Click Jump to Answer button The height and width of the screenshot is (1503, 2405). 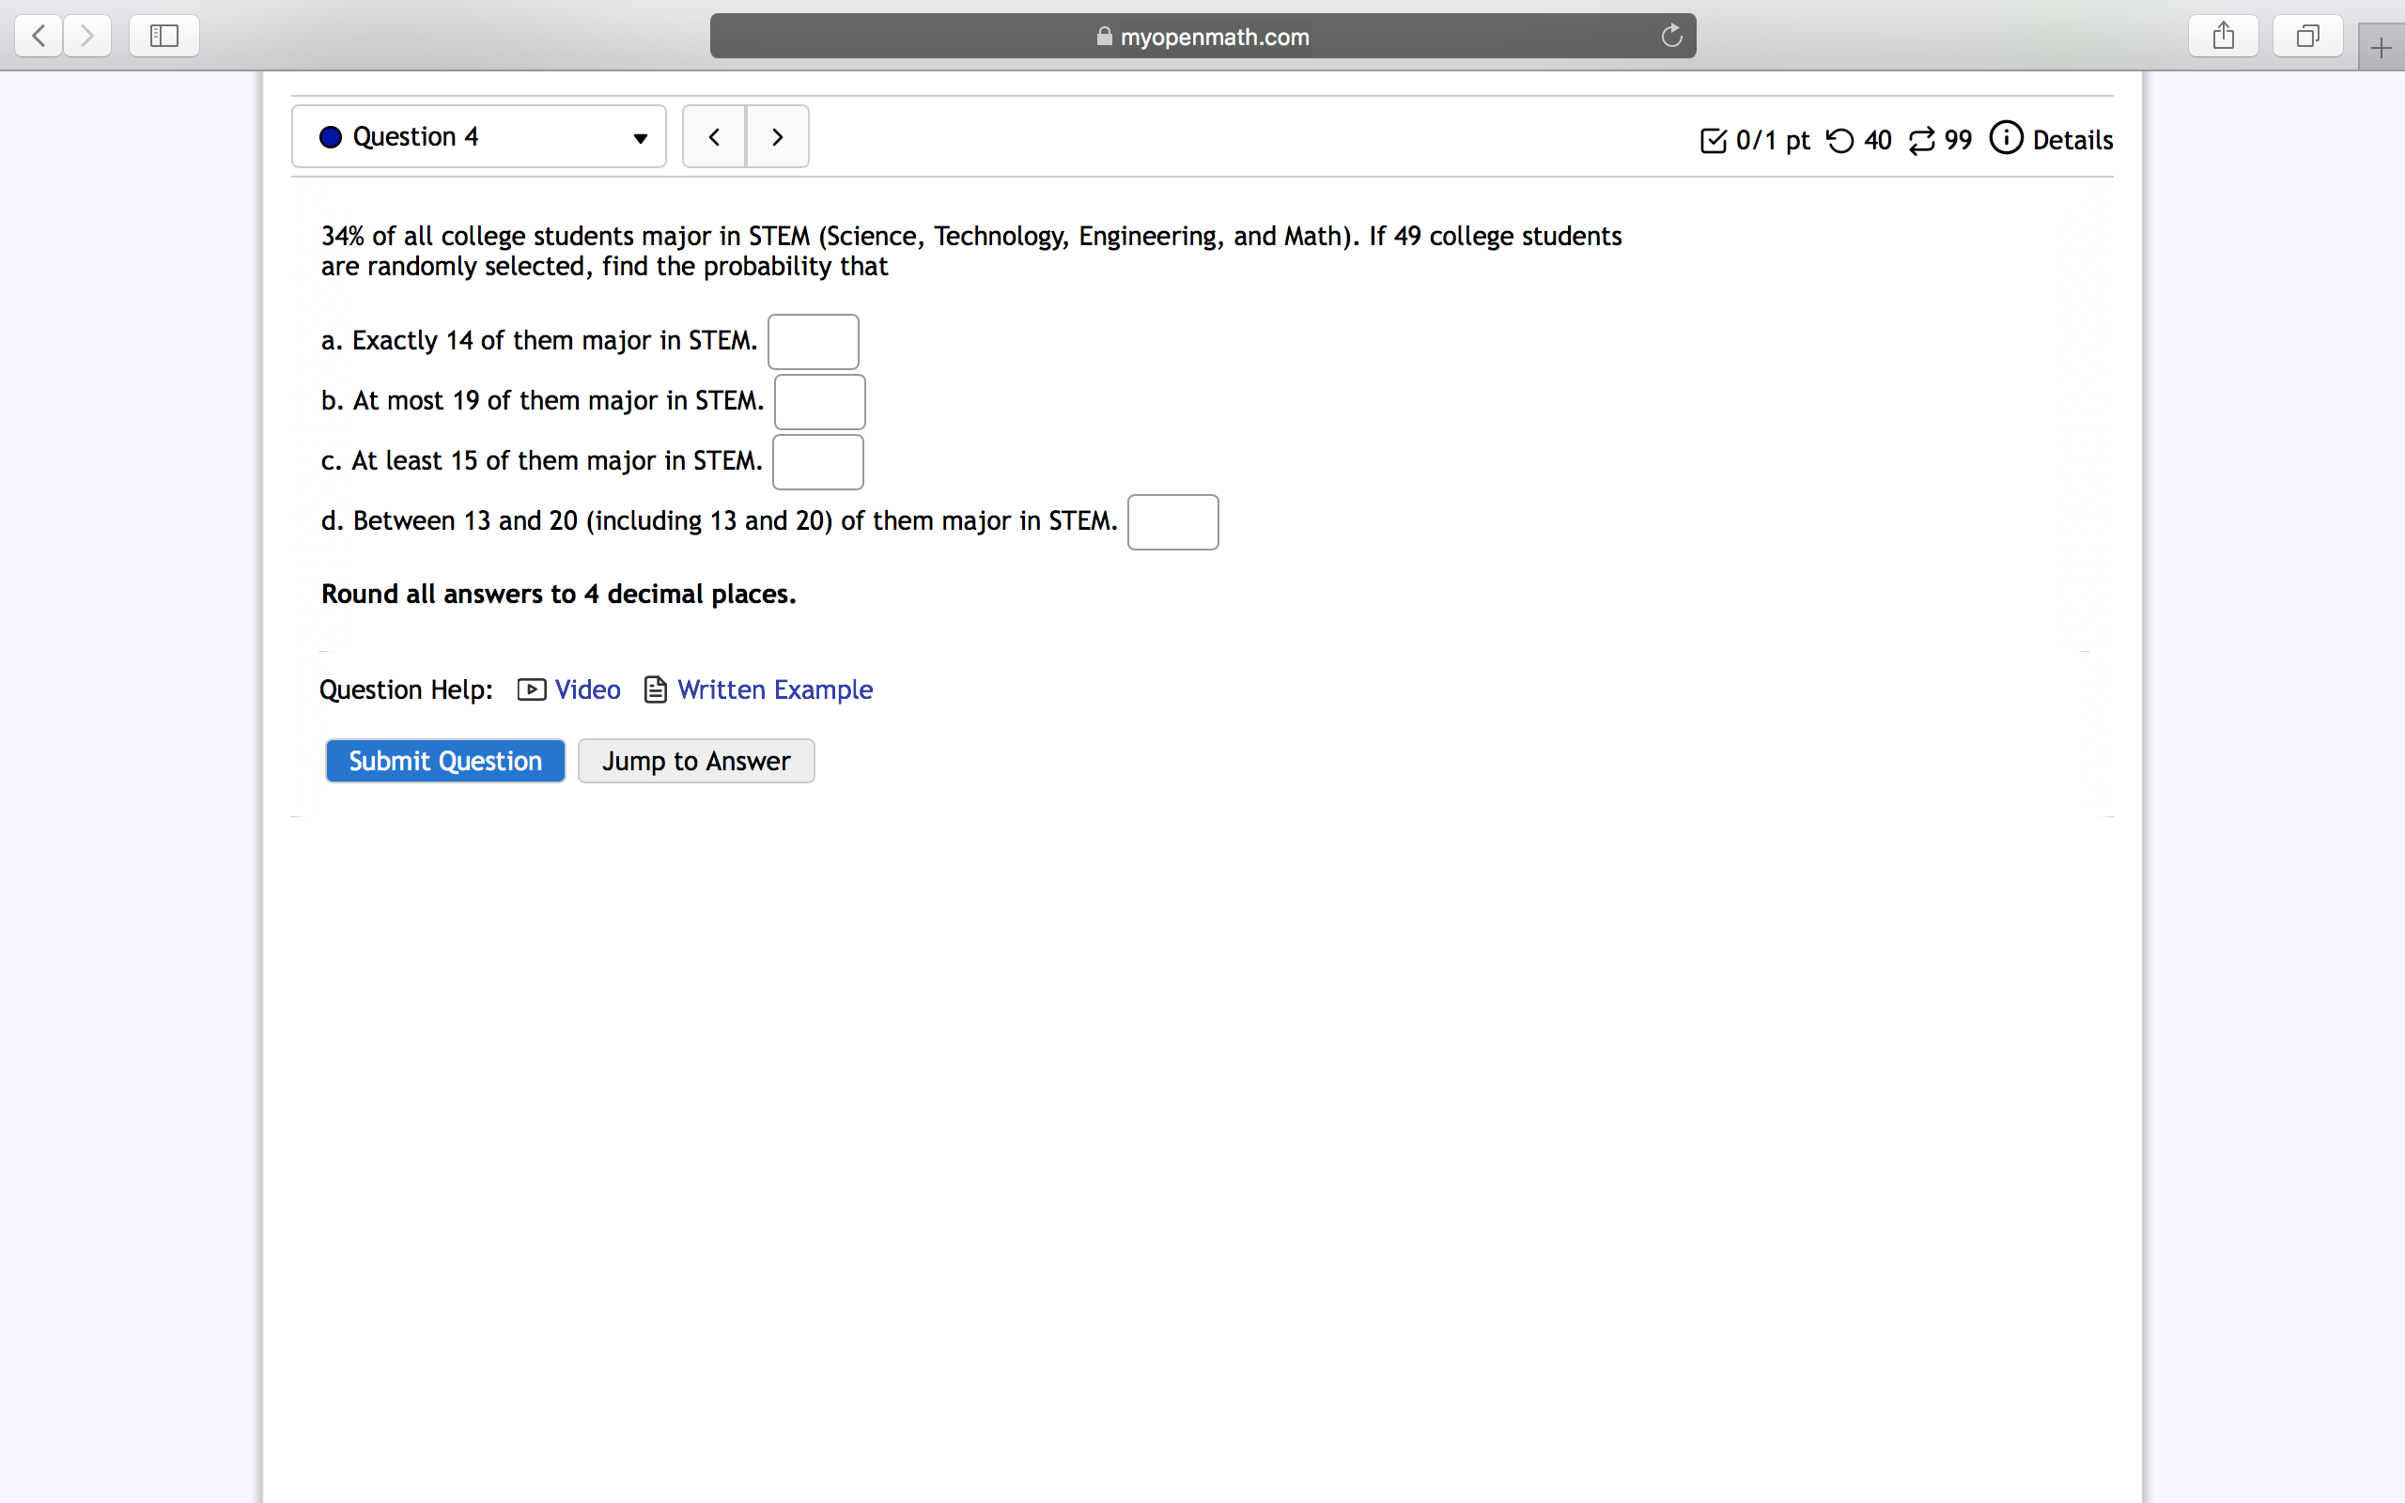click(695, 762)
